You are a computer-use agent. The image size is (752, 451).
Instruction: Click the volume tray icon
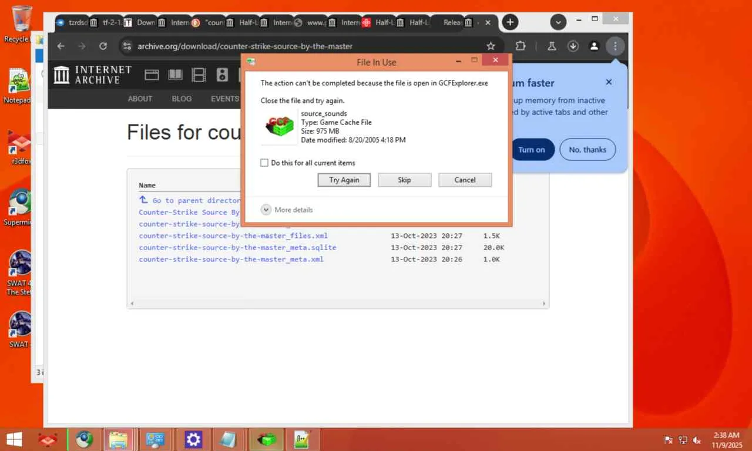point(697,440)
